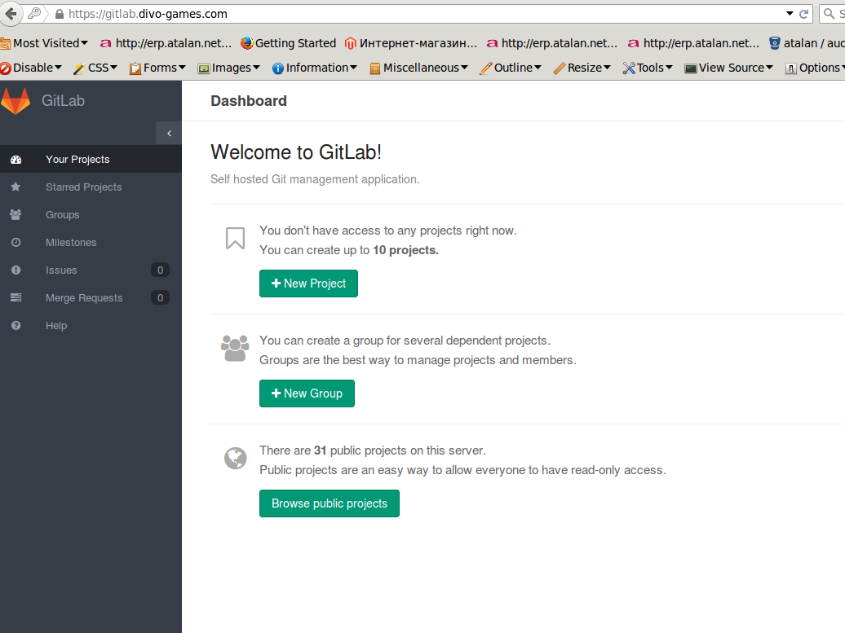Image resolution: width=845 pixels, height=633 pixels.
Task: Open the Интернет-магазин bookmark
Action: coord(411,43)
